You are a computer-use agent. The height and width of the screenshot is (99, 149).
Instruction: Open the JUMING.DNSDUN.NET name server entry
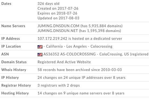pos(58,31)
